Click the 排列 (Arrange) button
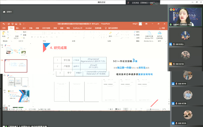The width and height of the screenshot is (203, 127). (x=110, y=34)
